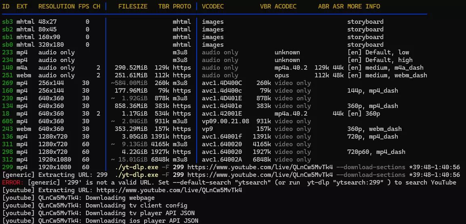The height and width of the screenshot is (224, 466).
Task: Click '[en] Default, low' info text
Action: (x=378, y=52)
